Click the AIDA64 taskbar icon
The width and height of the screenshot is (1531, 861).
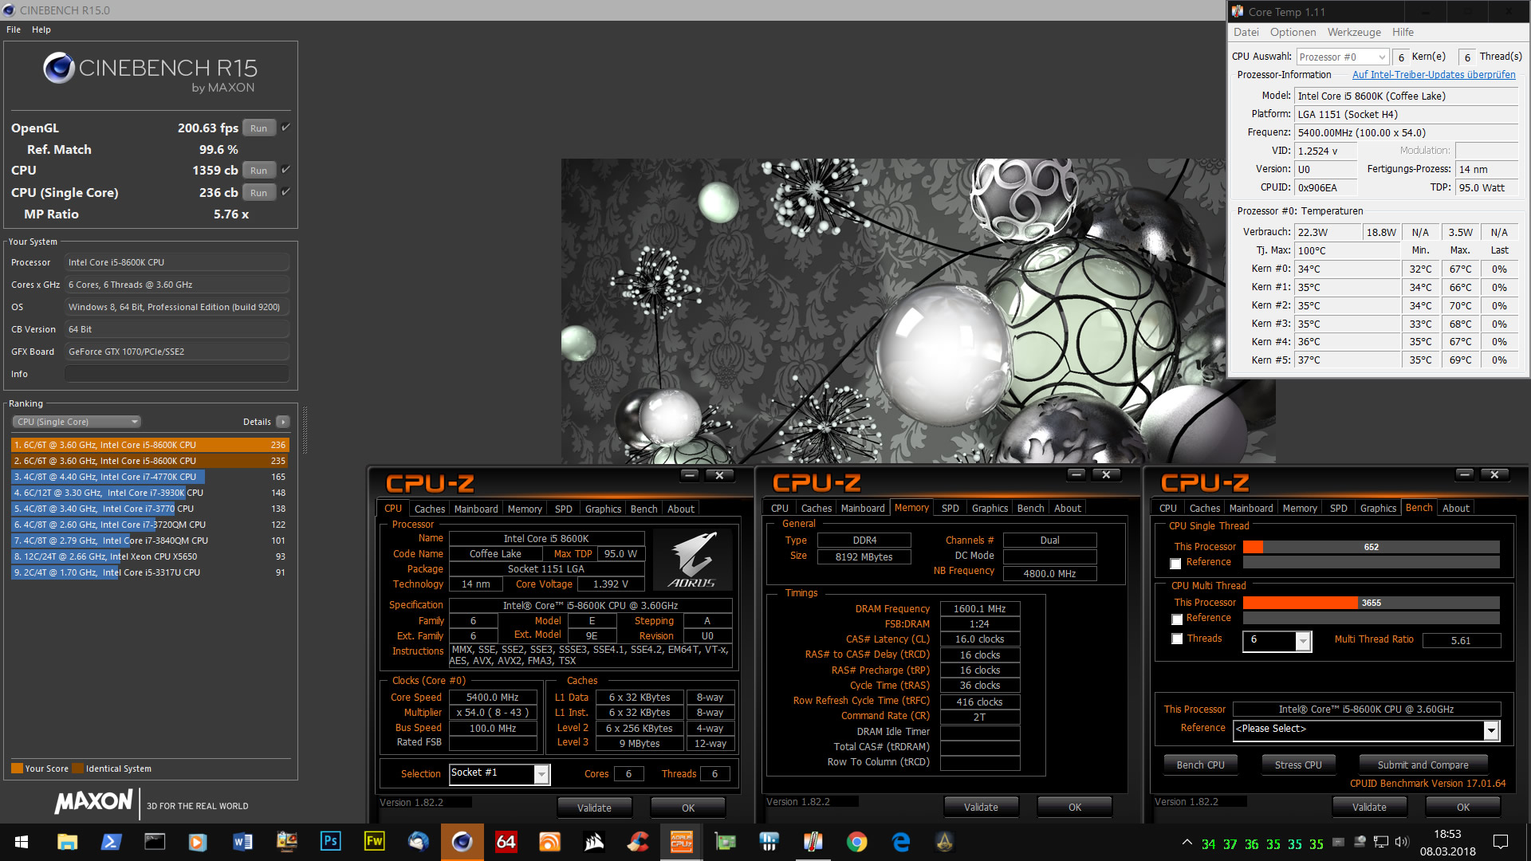506,842
